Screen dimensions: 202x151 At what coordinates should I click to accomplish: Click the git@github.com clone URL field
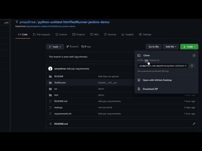click(163, 66)
